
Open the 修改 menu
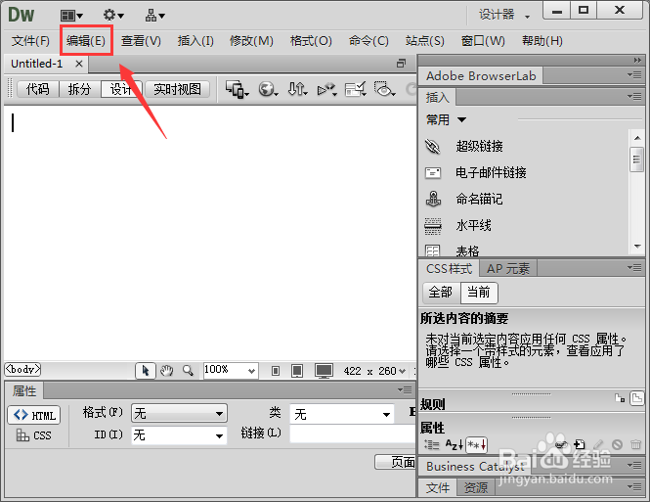251,41
